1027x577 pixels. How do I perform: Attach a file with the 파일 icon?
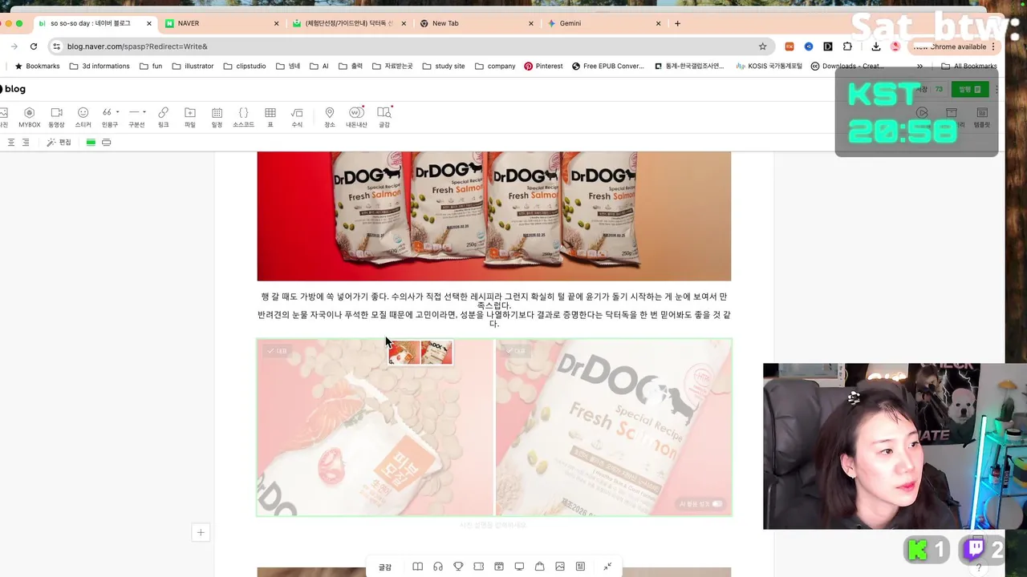click(189, 117)
